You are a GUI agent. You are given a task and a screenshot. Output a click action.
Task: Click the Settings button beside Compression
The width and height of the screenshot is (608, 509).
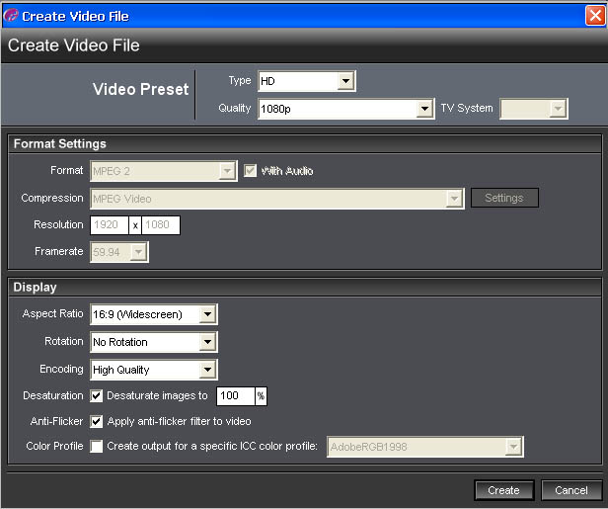(504, 198)
